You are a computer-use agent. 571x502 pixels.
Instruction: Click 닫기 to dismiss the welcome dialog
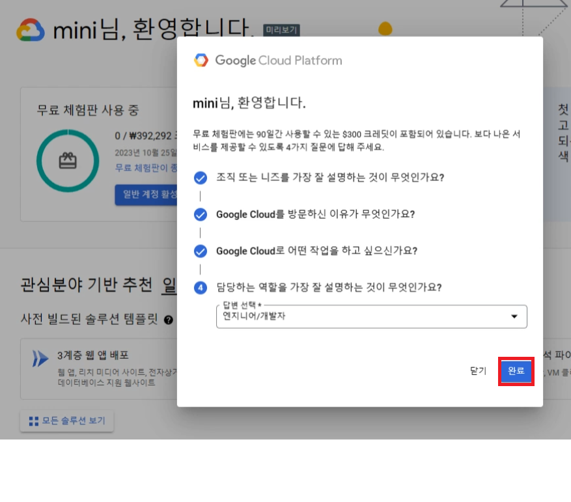[478, 371]
